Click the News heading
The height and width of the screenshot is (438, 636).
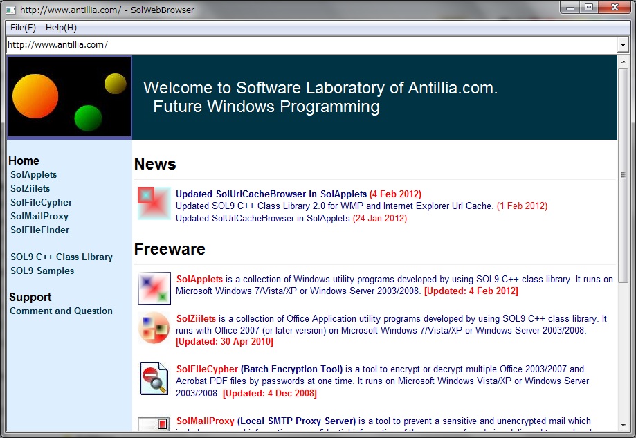pyautogui.click(x=155, y=164)
